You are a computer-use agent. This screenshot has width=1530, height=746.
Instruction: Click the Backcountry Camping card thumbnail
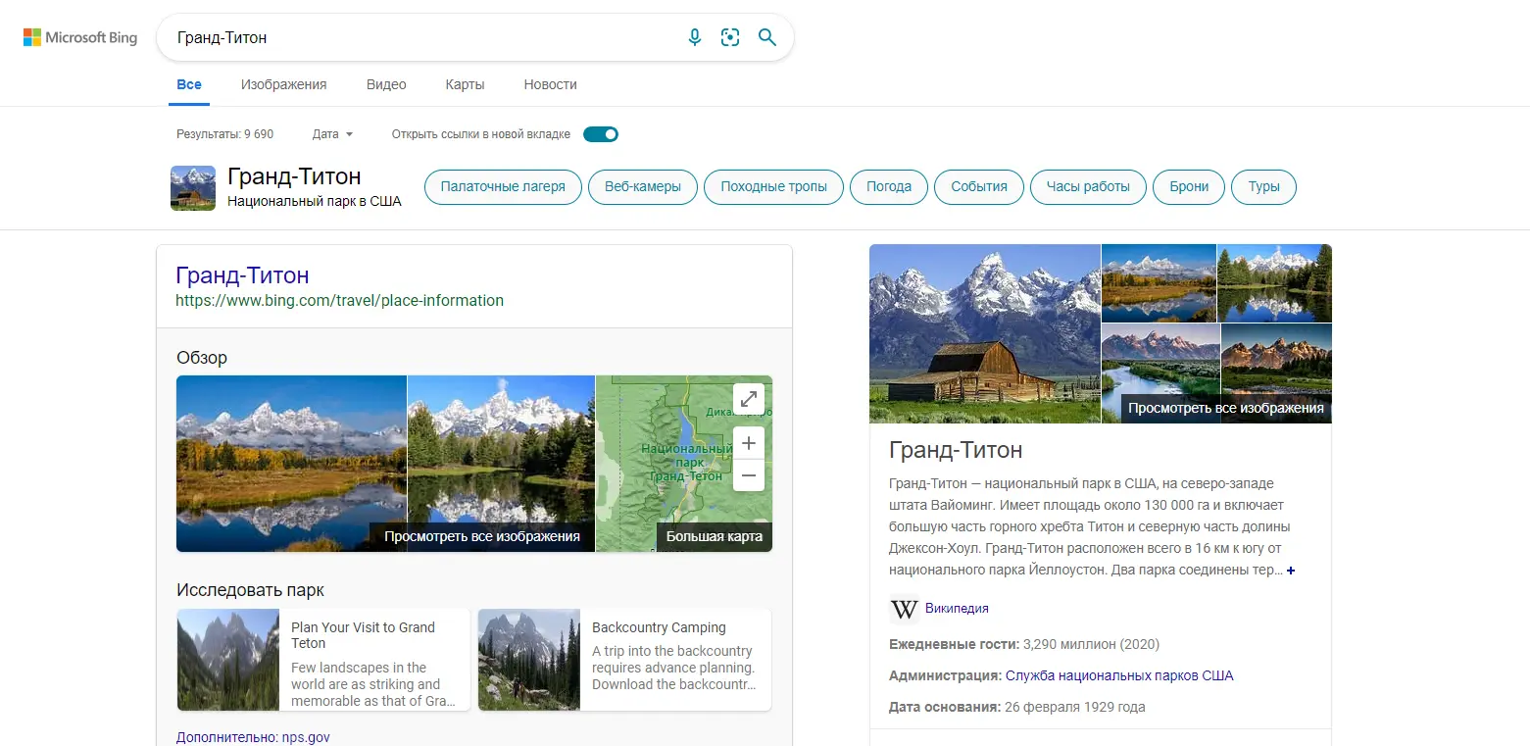pyautogui.click(x=529, y=660)
